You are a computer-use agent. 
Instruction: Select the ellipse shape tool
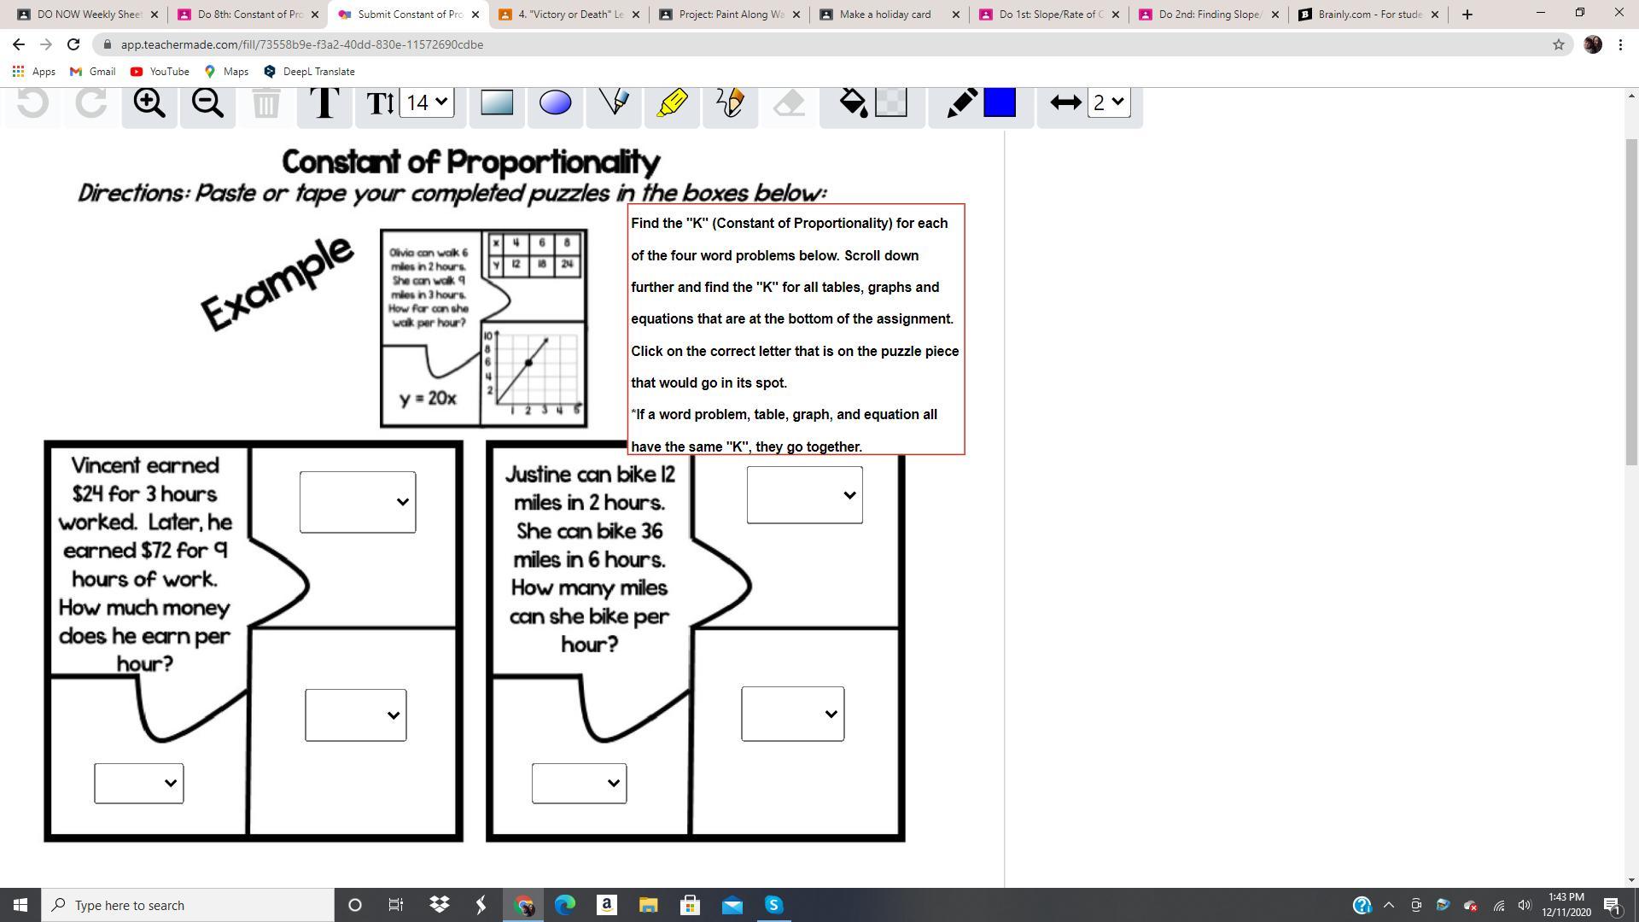(555, 103)
